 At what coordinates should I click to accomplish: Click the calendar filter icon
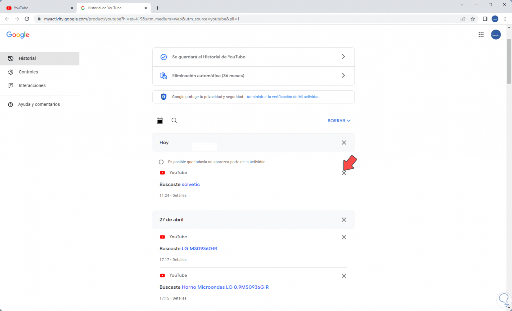tap(160, 121)
